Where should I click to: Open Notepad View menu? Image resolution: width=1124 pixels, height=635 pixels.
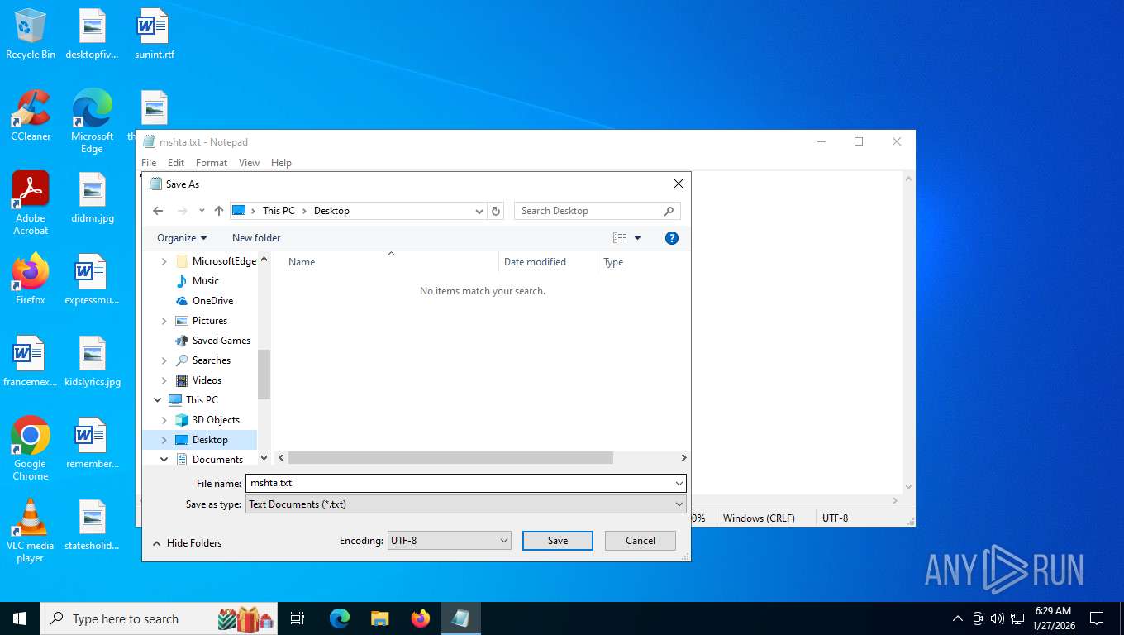[249, 163]
